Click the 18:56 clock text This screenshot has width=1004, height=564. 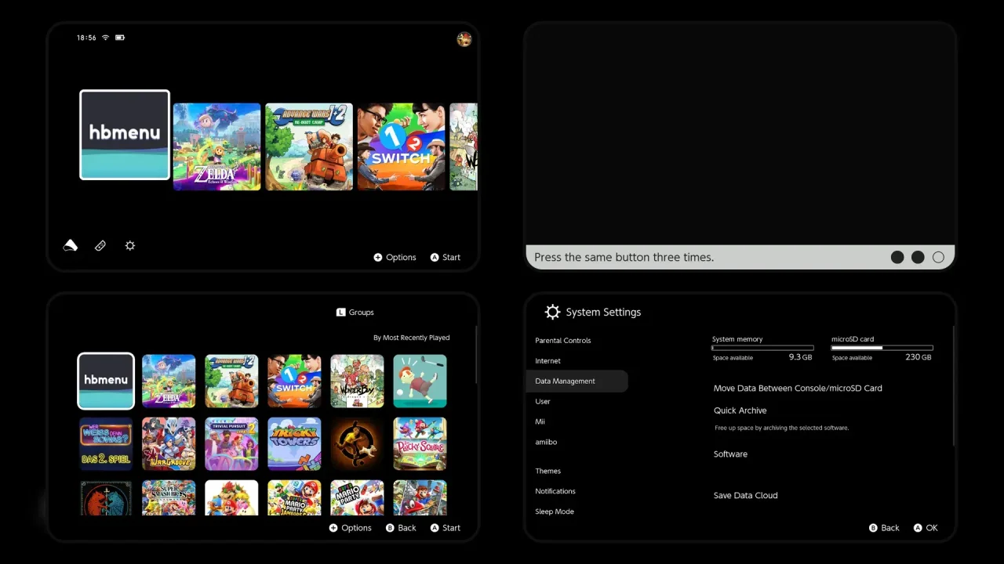pos(86,38)
